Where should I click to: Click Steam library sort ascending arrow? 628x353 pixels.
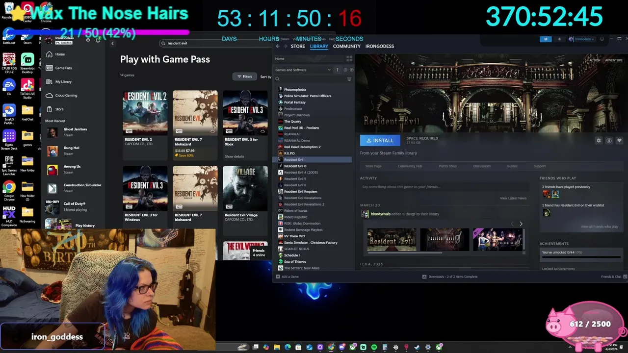(337, 70)
